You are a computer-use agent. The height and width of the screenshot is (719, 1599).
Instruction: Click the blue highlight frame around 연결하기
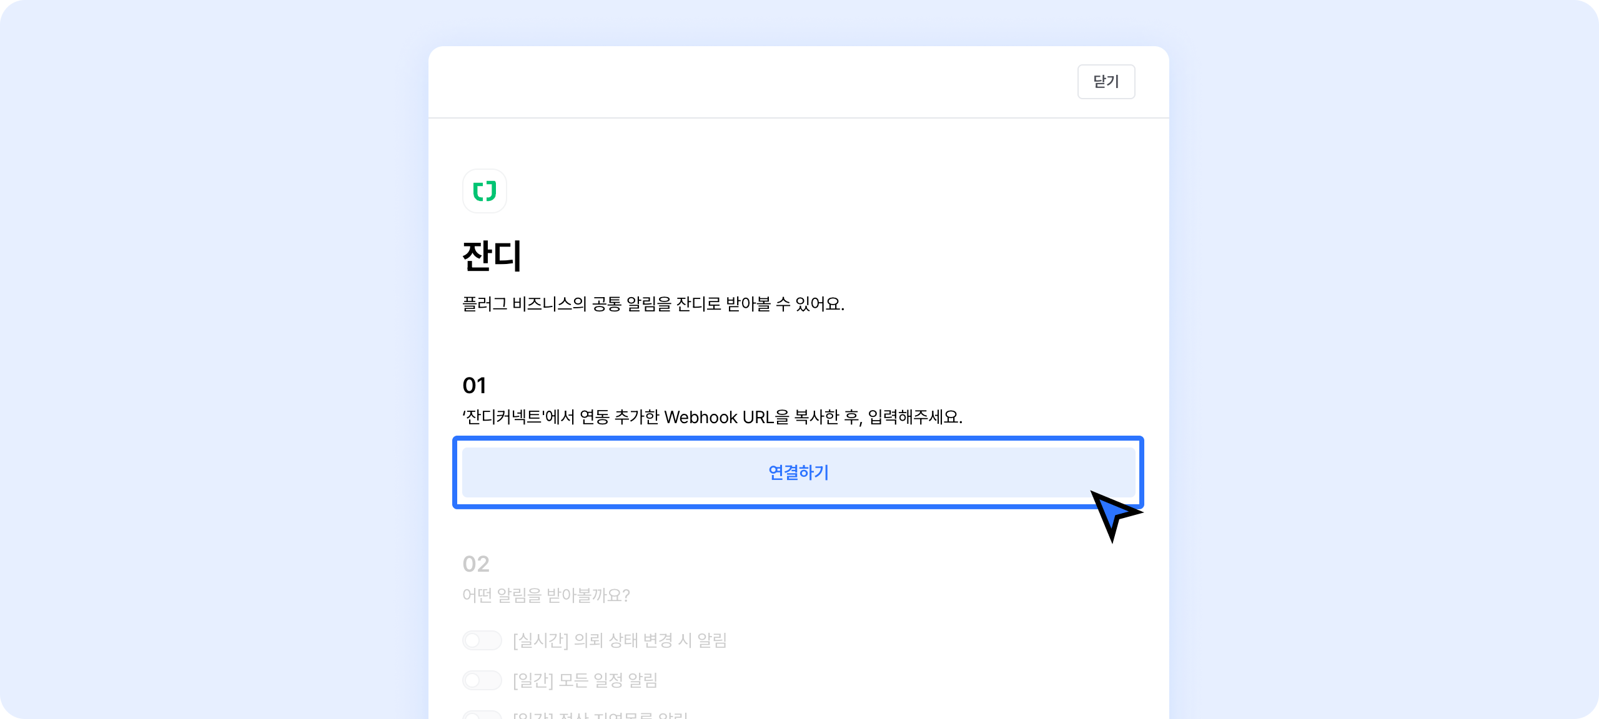pos(798,439)
